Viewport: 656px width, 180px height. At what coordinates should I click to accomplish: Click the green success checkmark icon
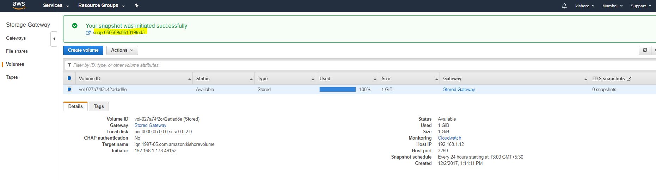[x=75, y=26]
